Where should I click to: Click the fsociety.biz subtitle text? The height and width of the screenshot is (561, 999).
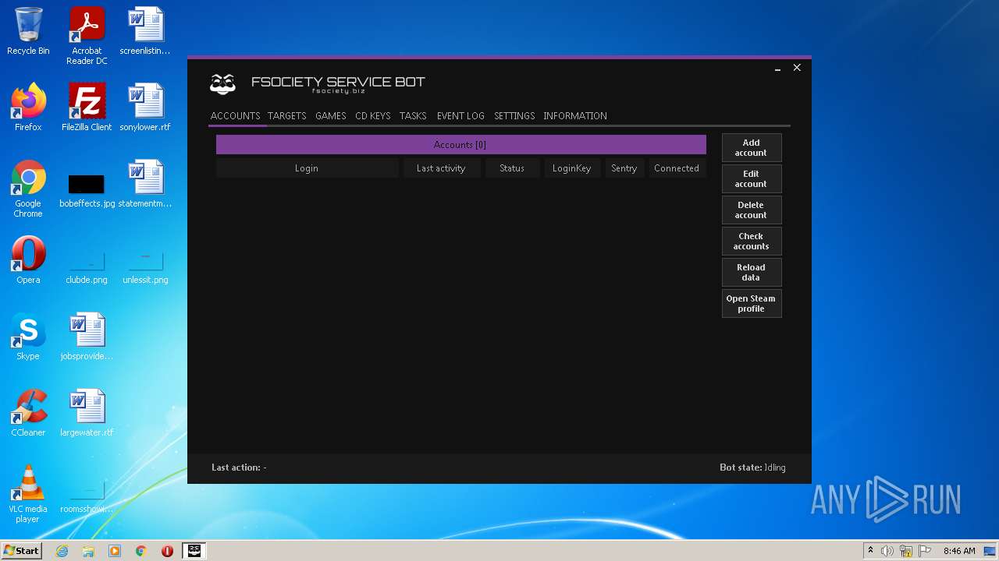click(x=338, y=91)
